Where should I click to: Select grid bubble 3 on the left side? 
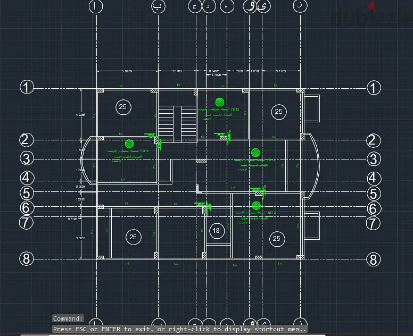coord(27,158)
